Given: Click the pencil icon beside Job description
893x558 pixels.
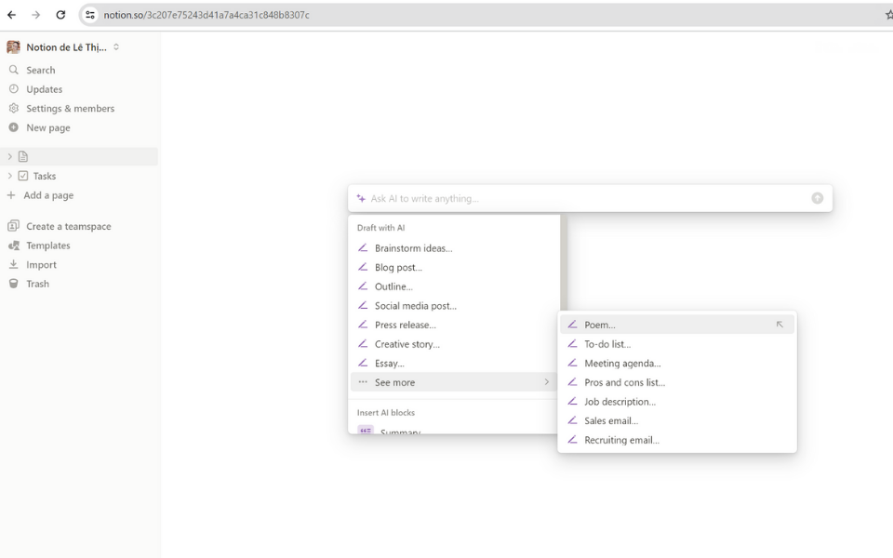Looking at the screenshot, I should click(x=572, y=402).
